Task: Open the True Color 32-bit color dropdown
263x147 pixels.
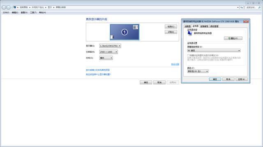Action: click(198, 71)
